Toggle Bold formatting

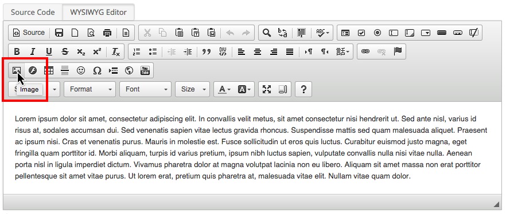[17, 51]
